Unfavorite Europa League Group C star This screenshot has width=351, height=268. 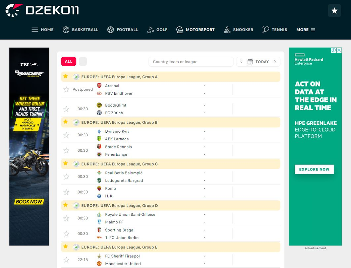click(x=66, y=163)
